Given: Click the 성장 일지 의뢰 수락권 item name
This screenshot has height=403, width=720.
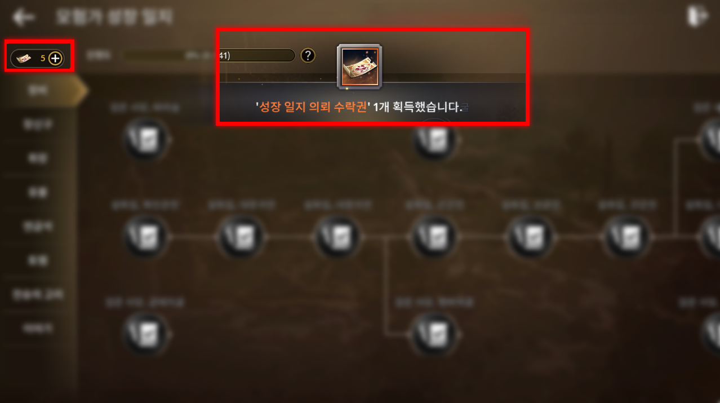Looking at the screenshot, I should coord(312,108).
